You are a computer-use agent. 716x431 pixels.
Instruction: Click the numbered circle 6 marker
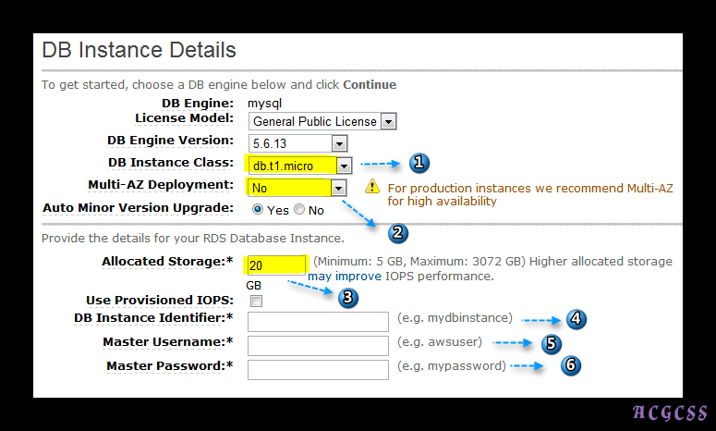(571, 365)
